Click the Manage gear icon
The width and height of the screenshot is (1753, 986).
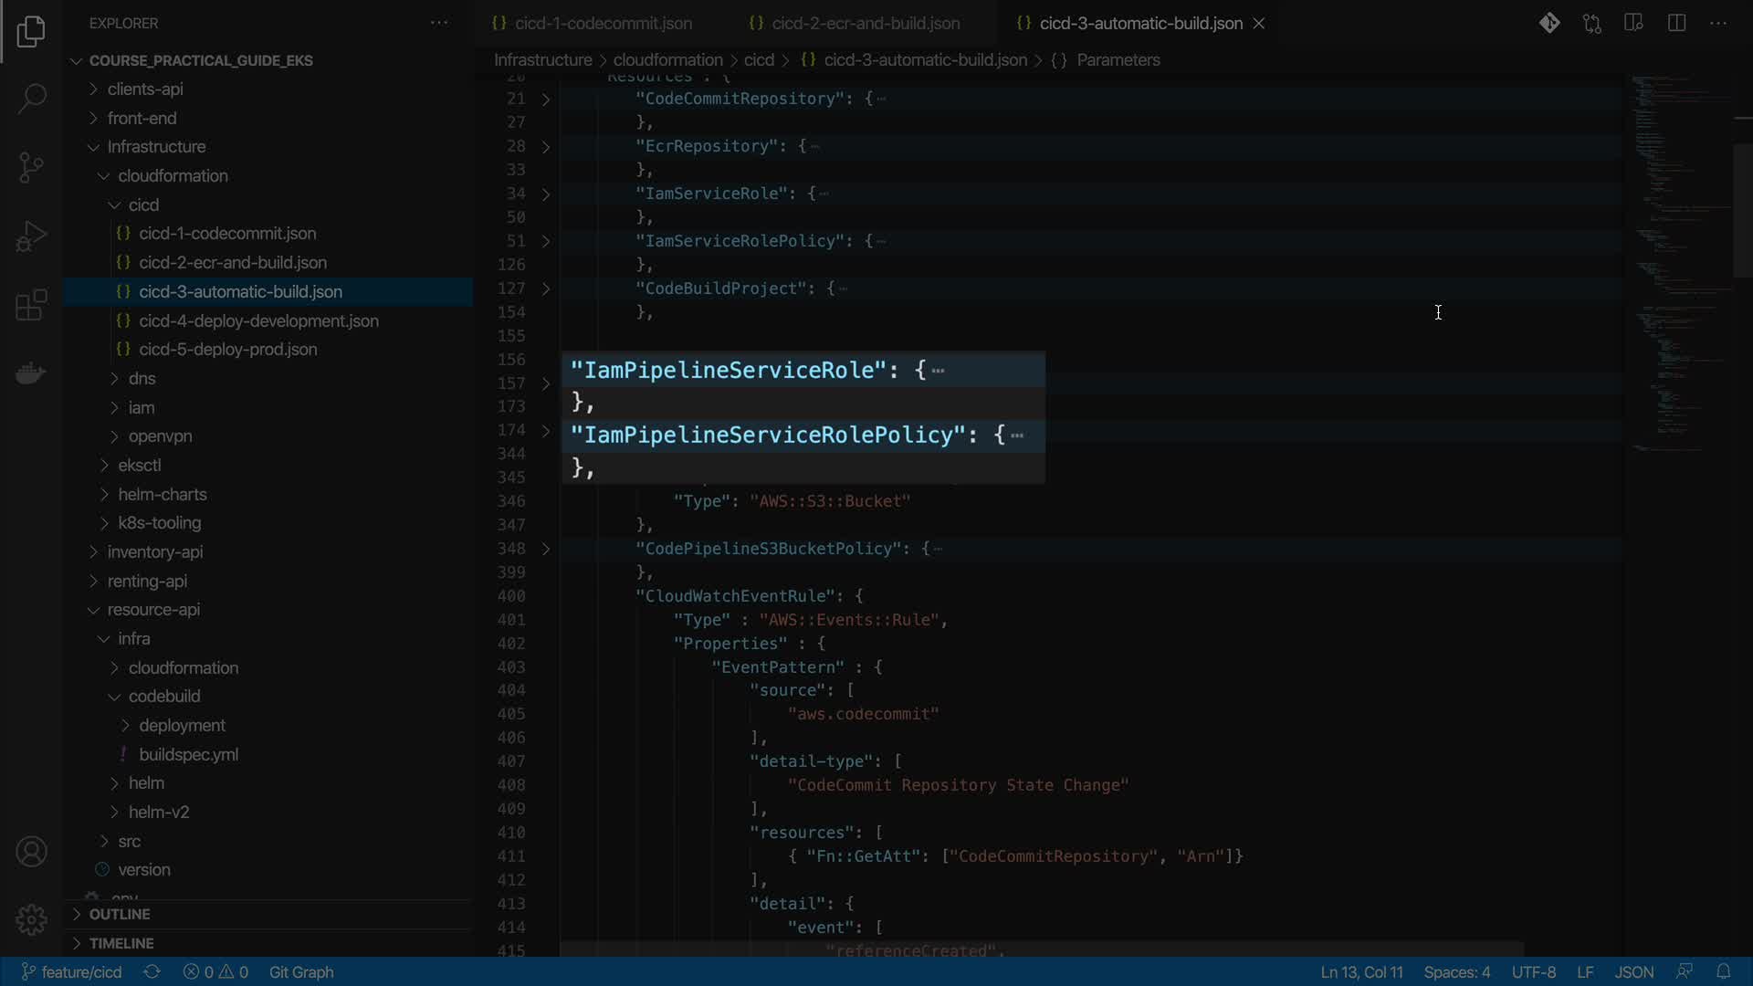pos(31,919)
